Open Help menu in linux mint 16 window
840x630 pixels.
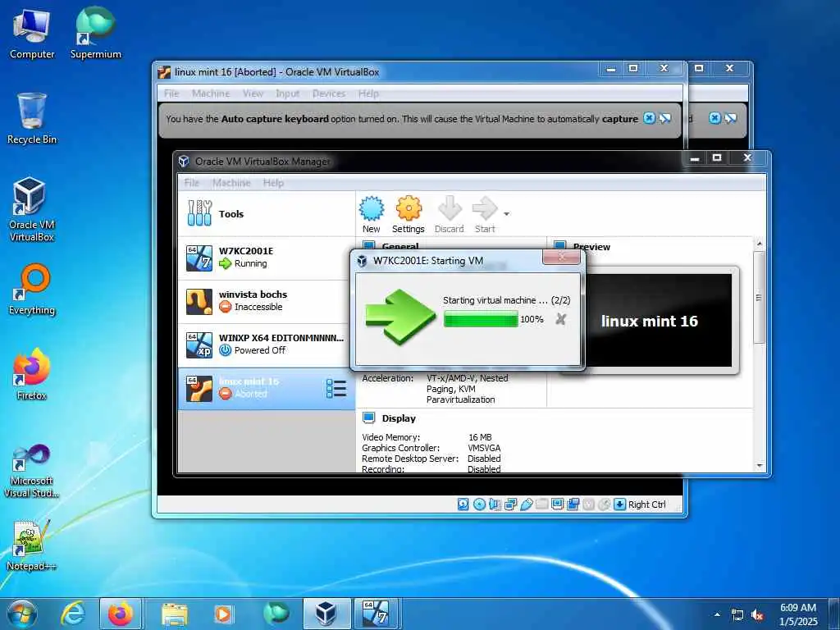[368, 94]
